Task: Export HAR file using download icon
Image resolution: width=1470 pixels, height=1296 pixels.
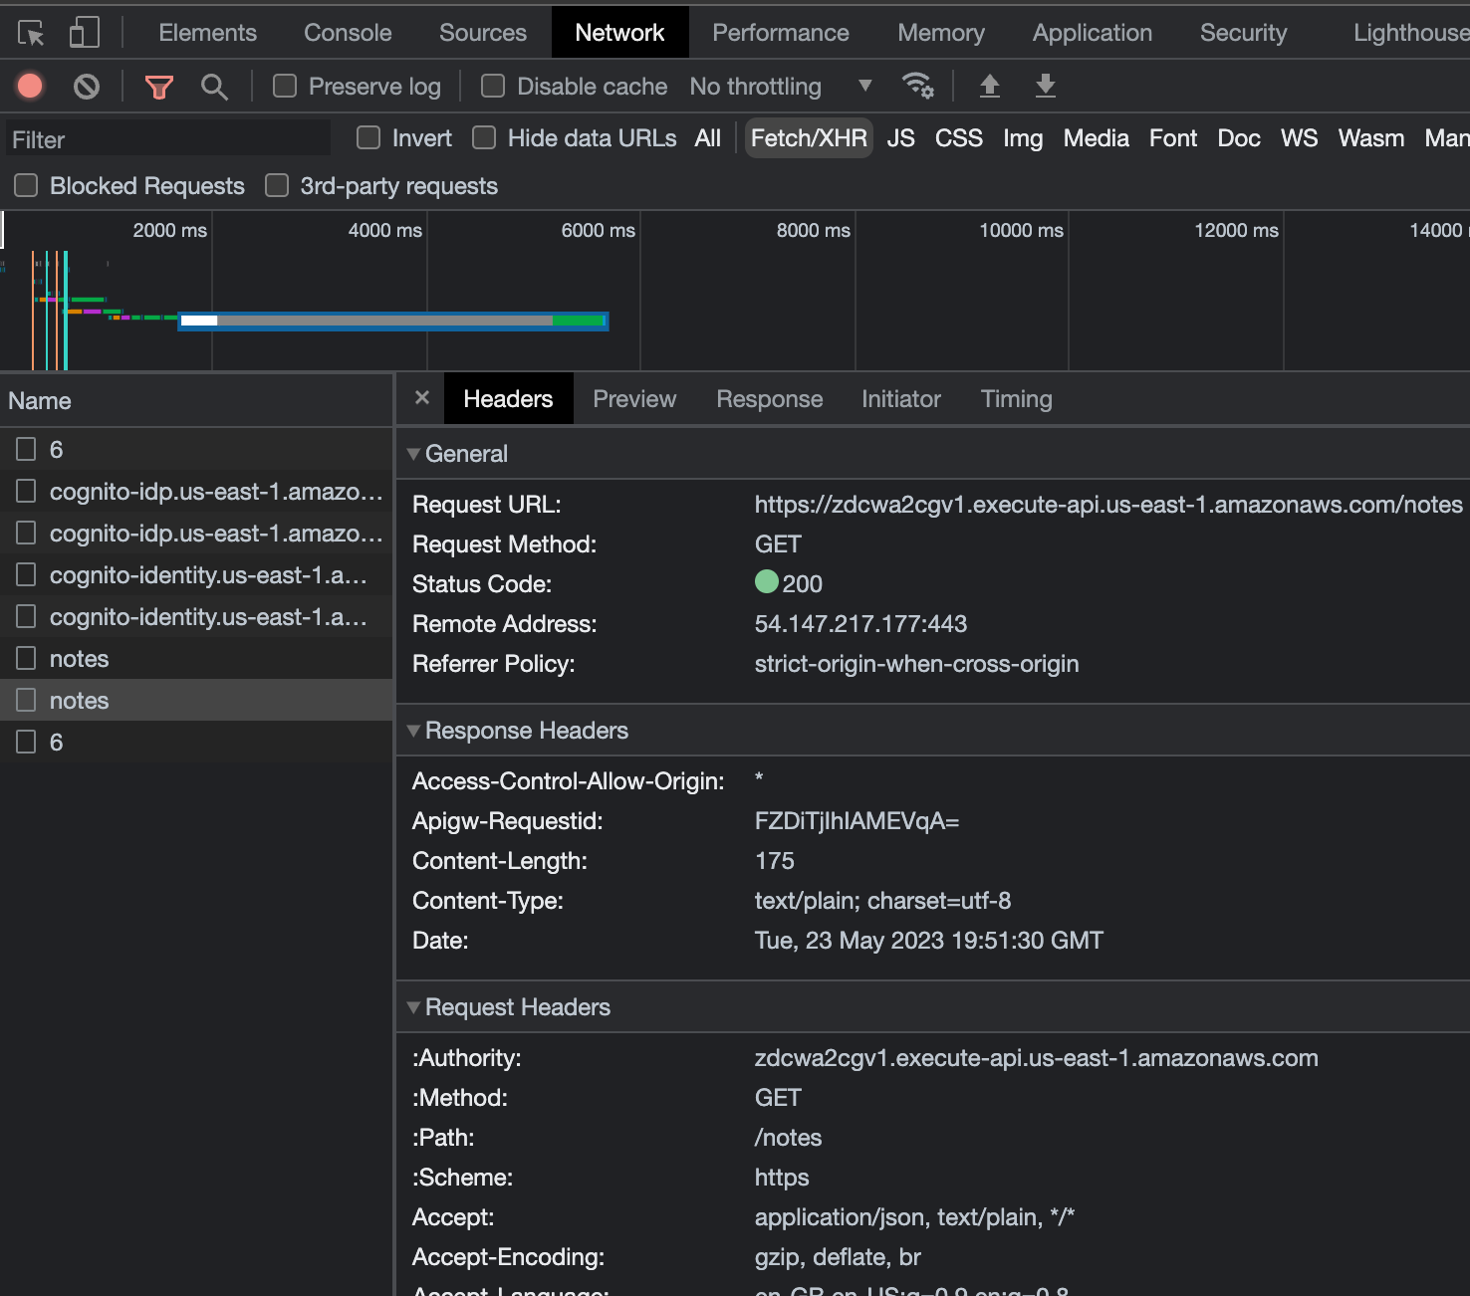Action: tap(1045, 87)
